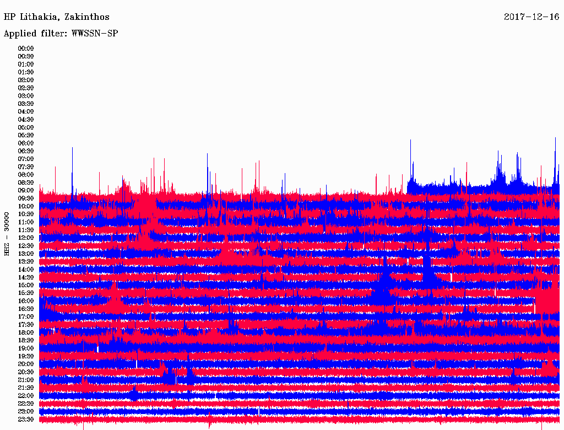The height and width of the screenshot is (430, 564).
Task: Select the 22:30 time label
Action: point(26,404)
